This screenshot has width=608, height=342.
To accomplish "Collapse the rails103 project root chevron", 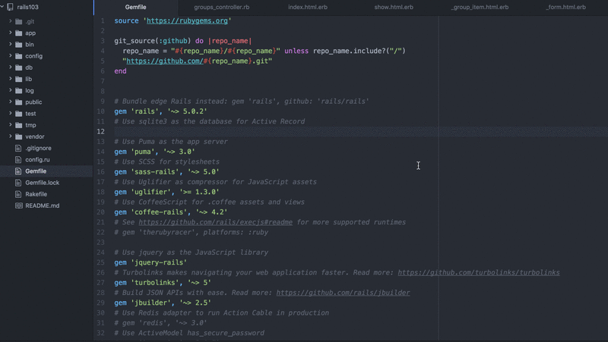I will 2,7.
